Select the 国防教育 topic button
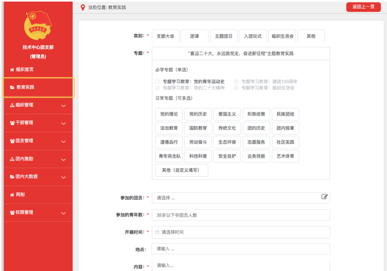Viewport: 387px width, 271px height. [x=198, y=128]
